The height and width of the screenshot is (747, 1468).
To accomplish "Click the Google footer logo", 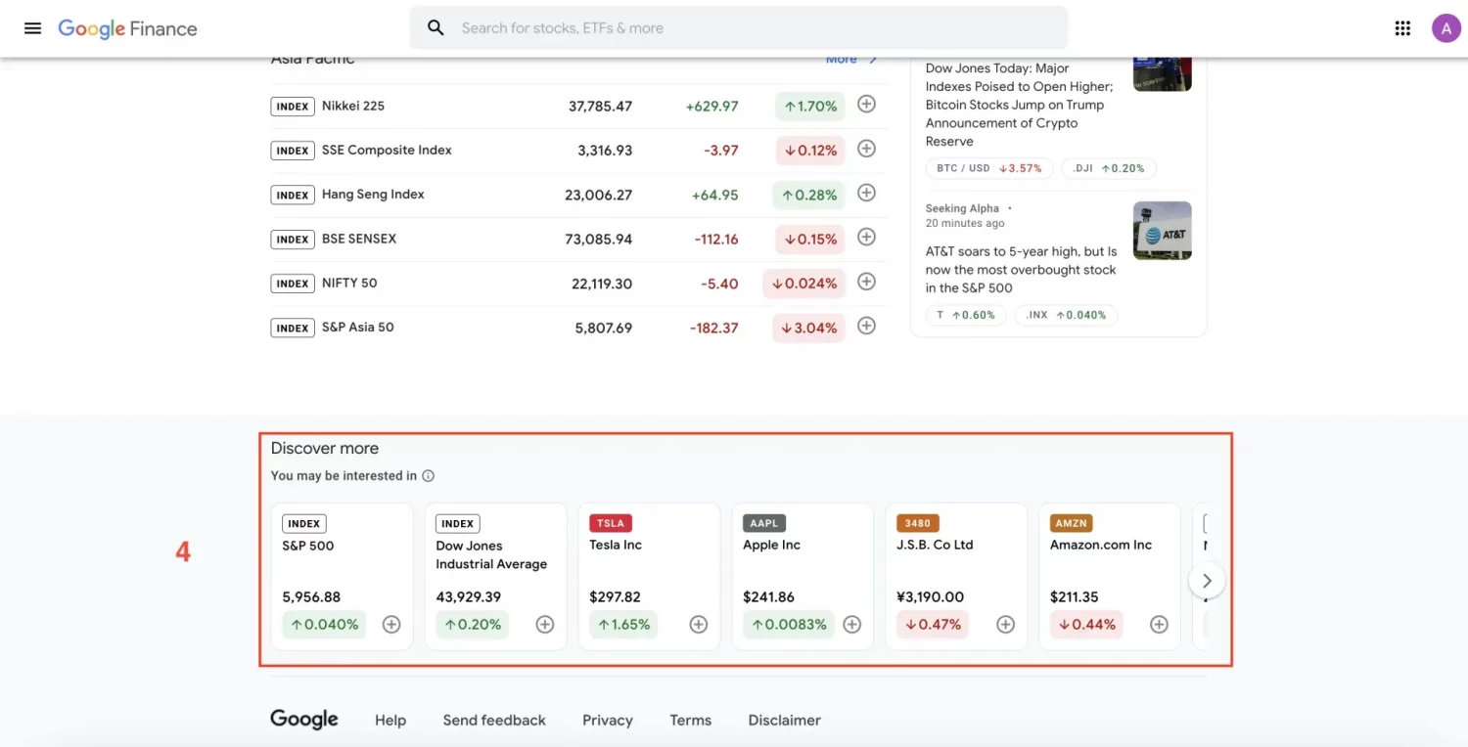I will tap(304, 720).
